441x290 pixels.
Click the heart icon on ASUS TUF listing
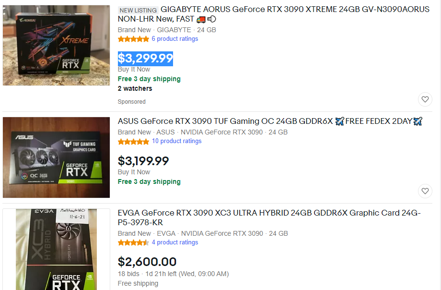[x=425, y=191]
